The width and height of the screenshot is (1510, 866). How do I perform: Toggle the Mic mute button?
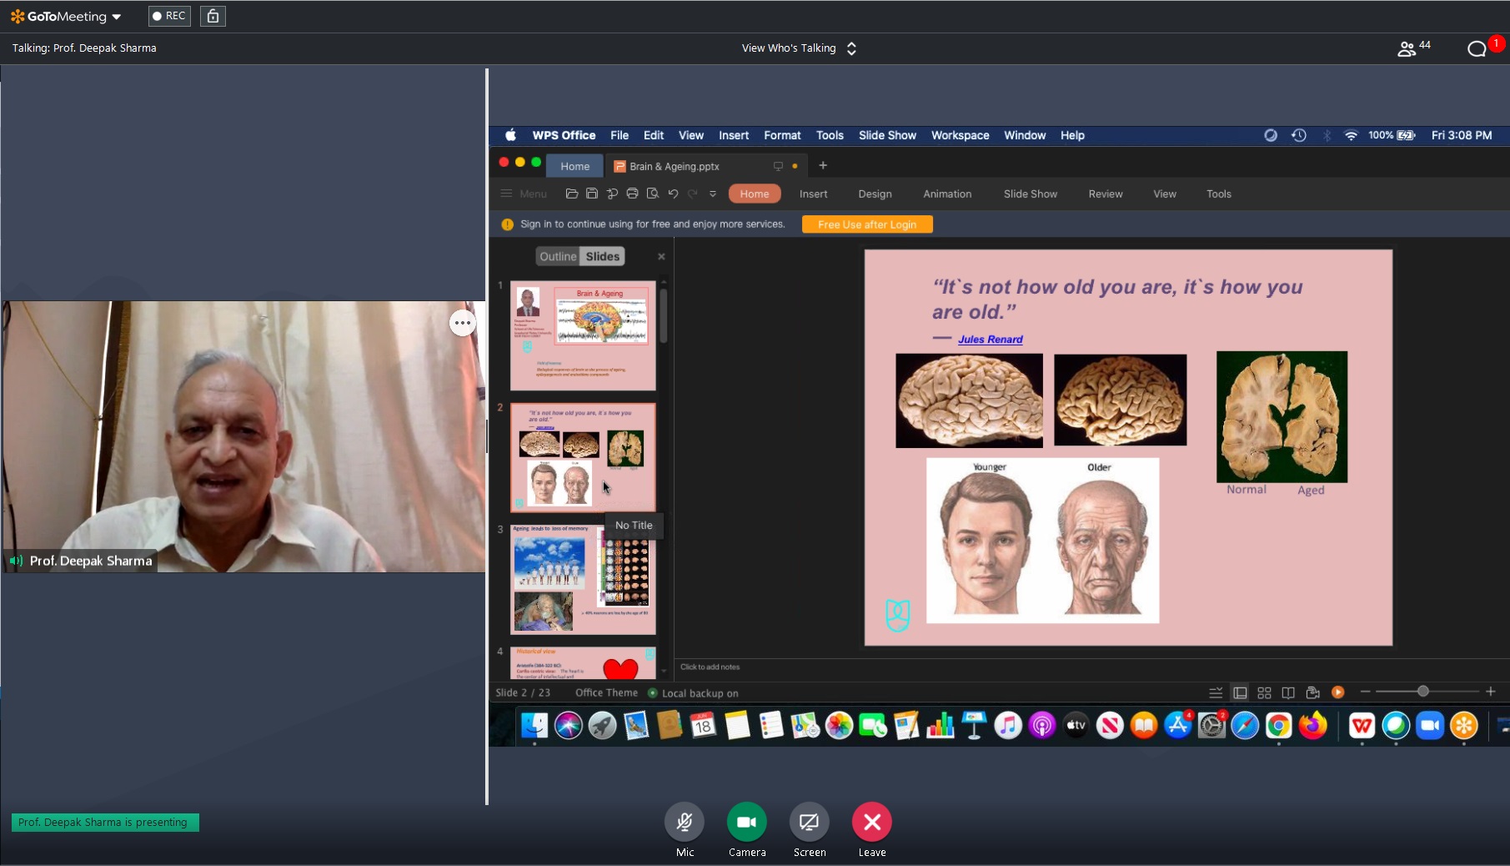click(685, 823)
